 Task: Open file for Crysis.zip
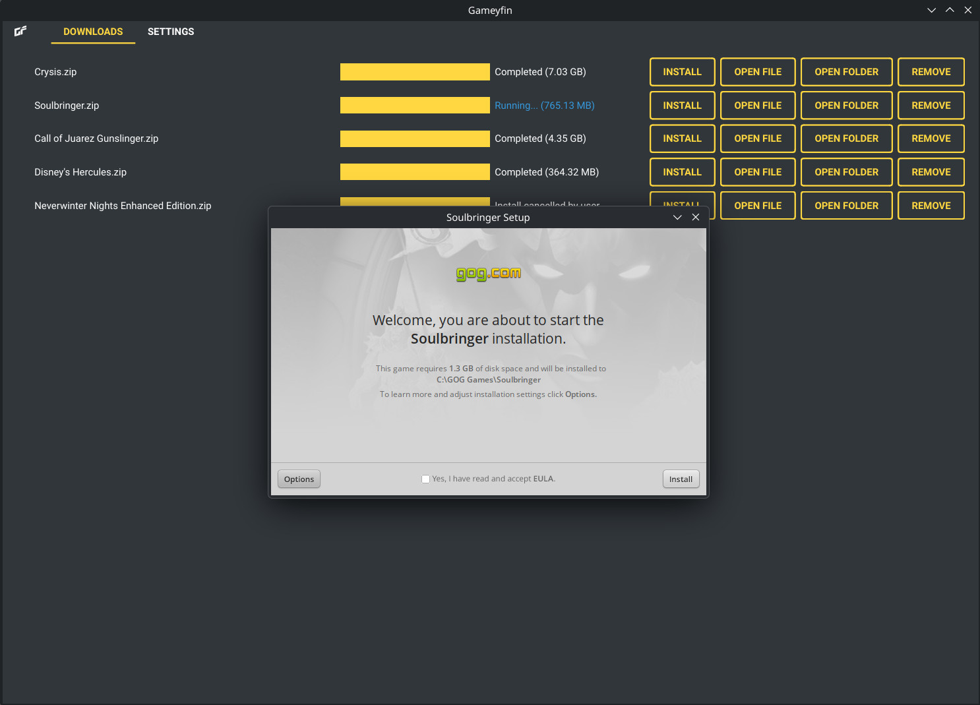click(x=758, y=72)
